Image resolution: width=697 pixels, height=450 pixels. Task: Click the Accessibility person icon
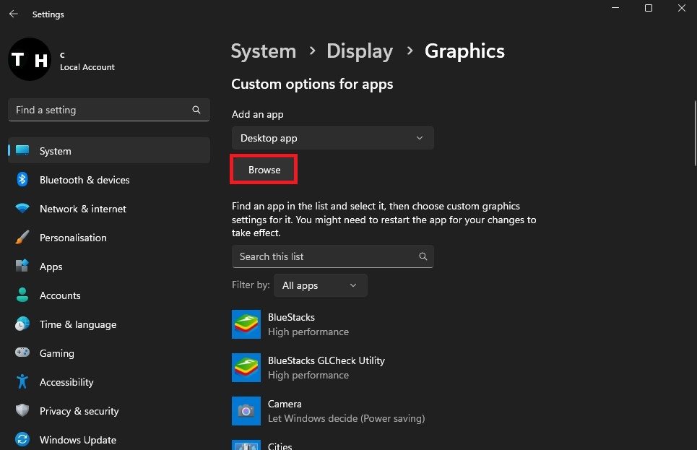pos(22,382)
